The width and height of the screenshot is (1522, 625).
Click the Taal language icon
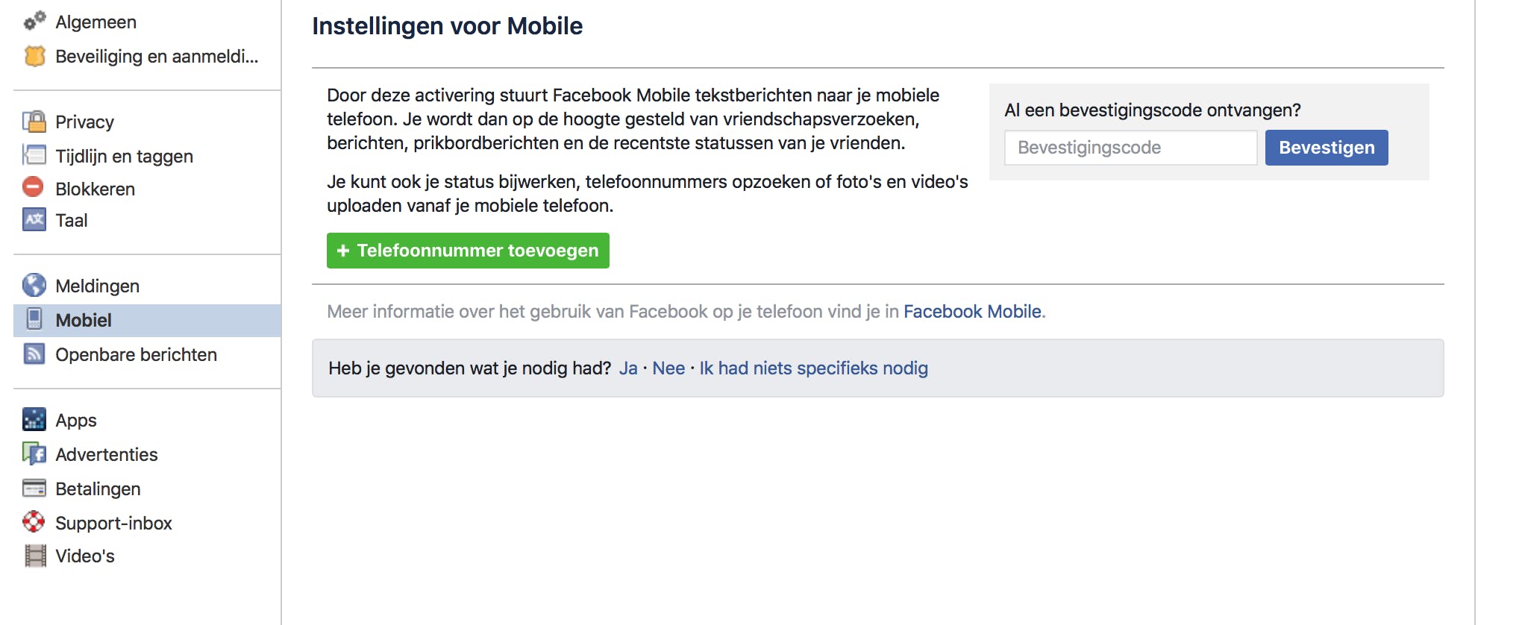(34, 220)
